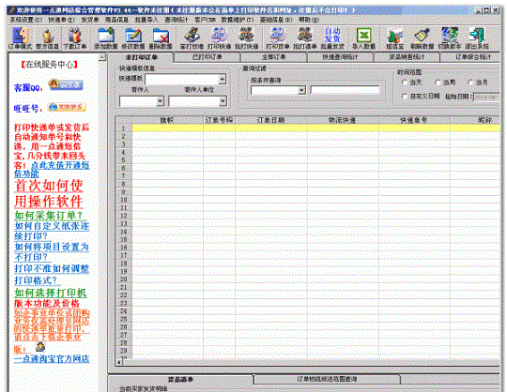This screenshot has width=507, height=392.
Task: Click the 订单模式 toolbar icon
Action: tap(20, 38)
